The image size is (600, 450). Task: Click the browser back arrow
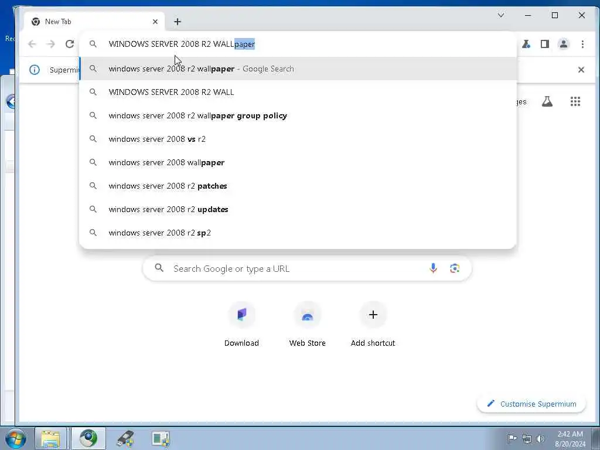point(32,44)
